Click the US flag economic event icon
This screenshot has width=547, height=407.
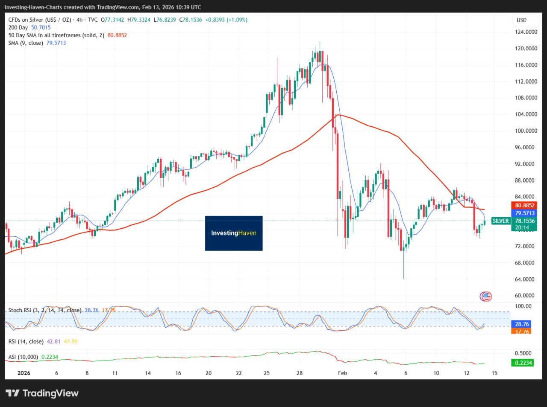tap(485, 296)
